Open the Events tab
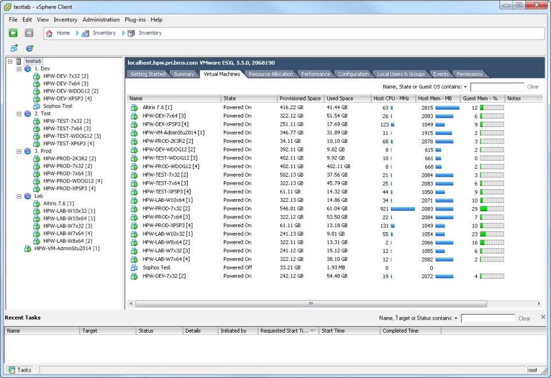This screenshot has width=551, height=378. [x=441, y=74]
